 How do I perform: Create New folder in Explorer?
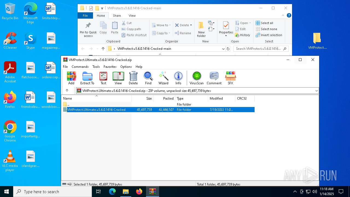[201, 30]
